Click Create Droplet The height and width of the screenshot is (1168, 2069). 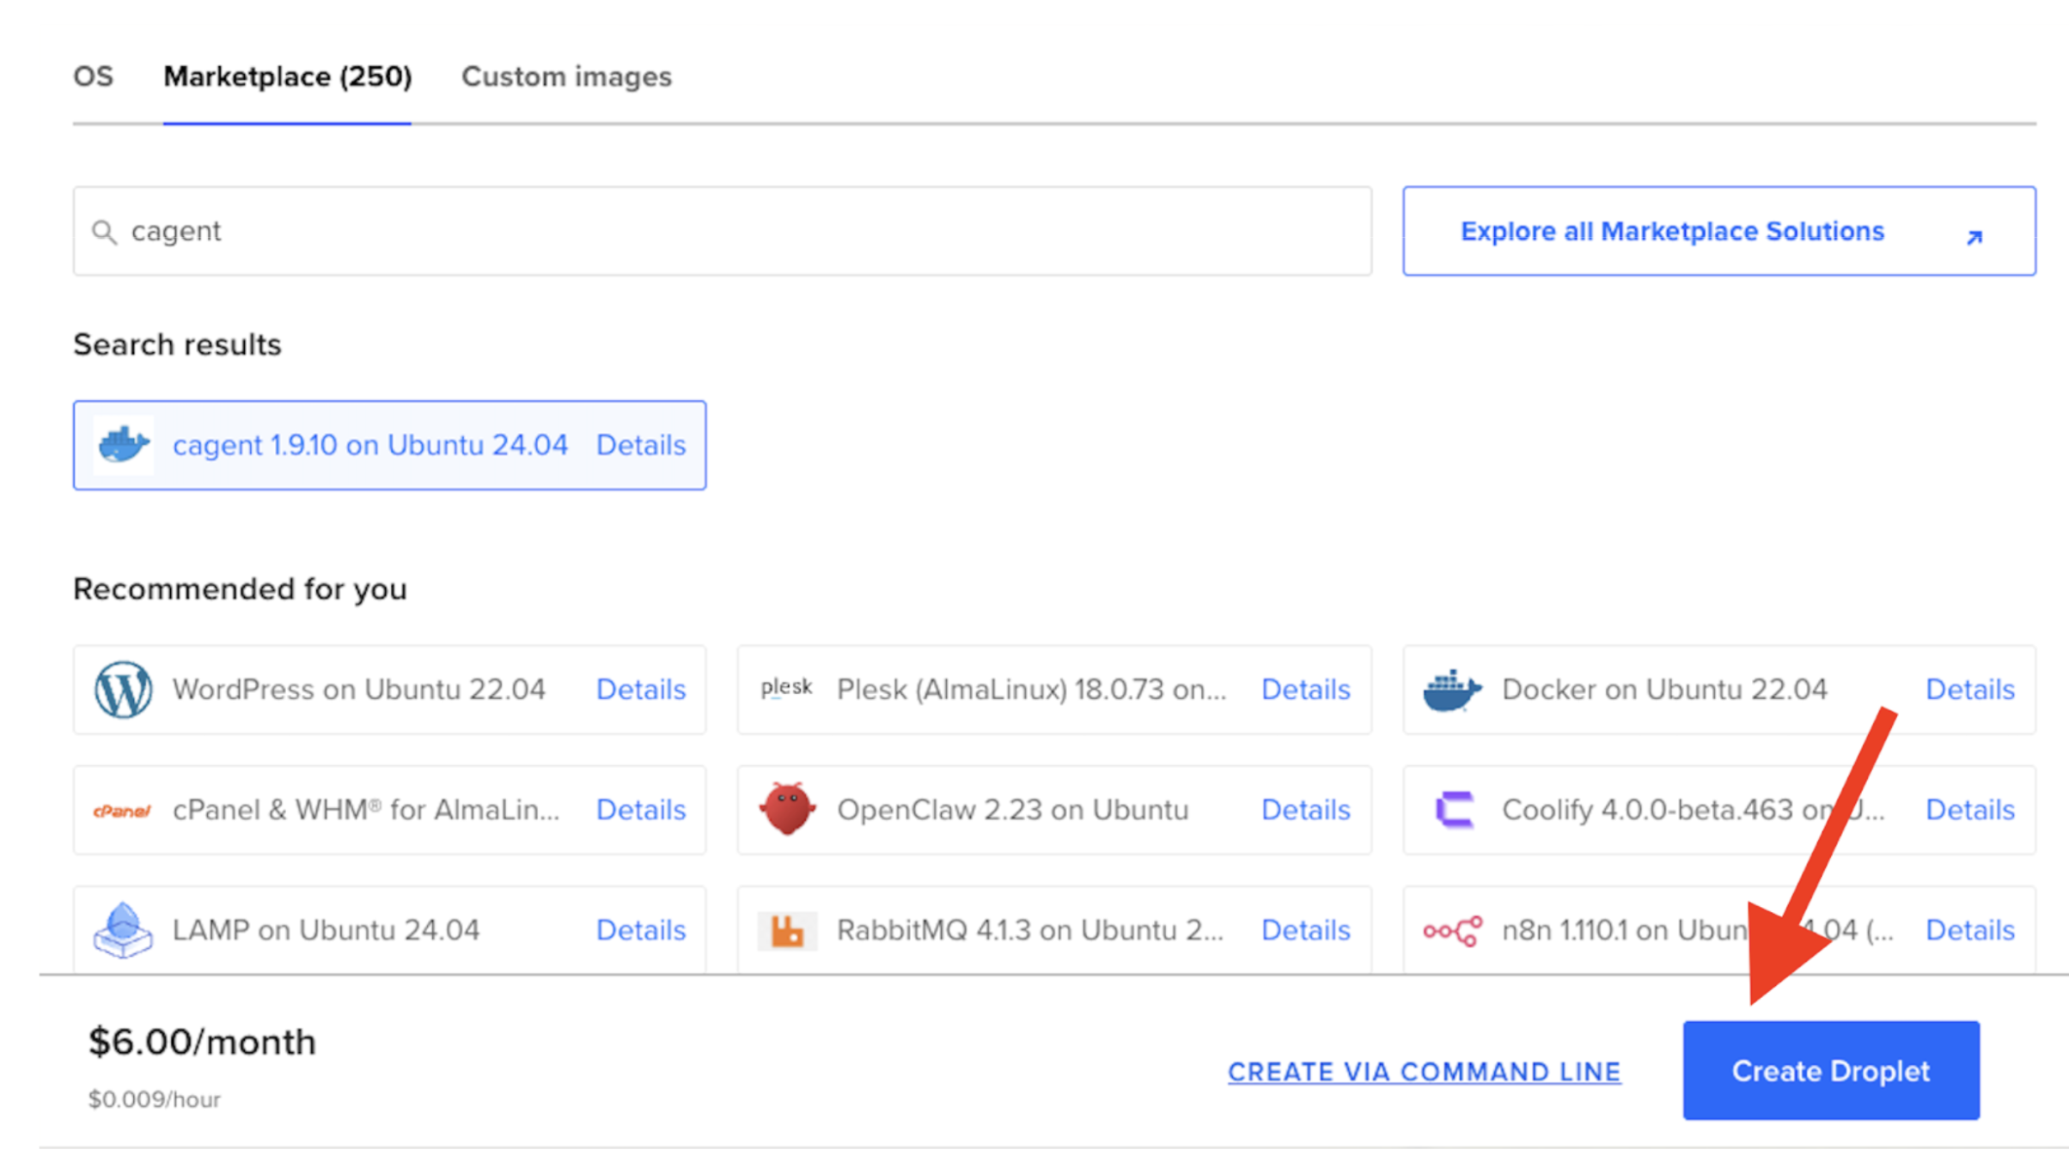(x=1830, y=1071)
